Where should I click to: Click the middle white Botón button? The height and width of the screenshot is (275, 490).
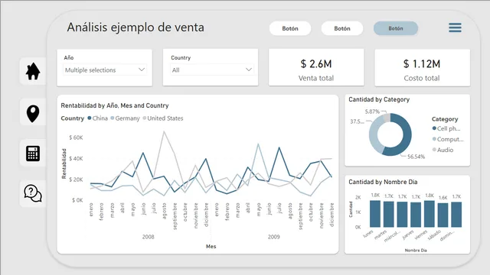342,28
